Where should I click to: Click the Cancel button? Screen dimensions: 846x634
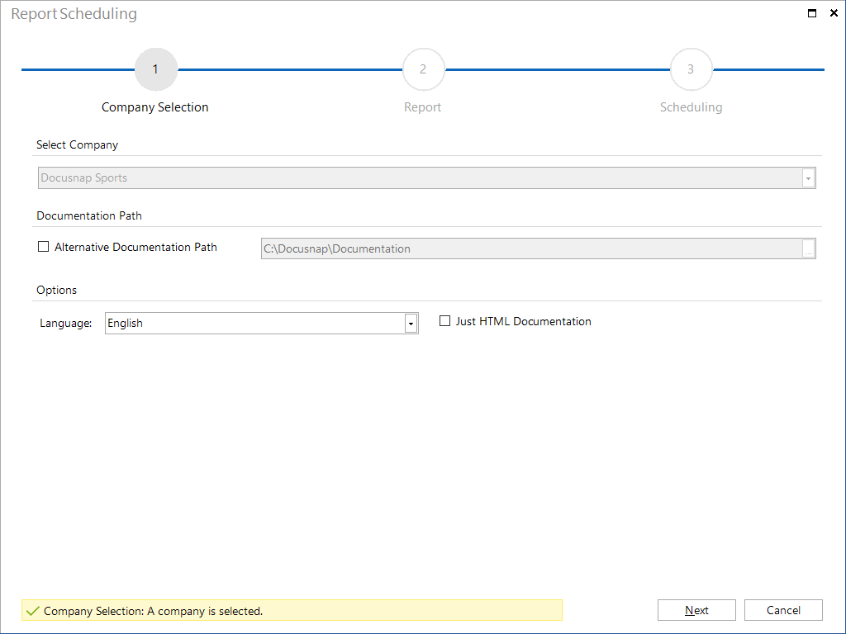(783, 610)
